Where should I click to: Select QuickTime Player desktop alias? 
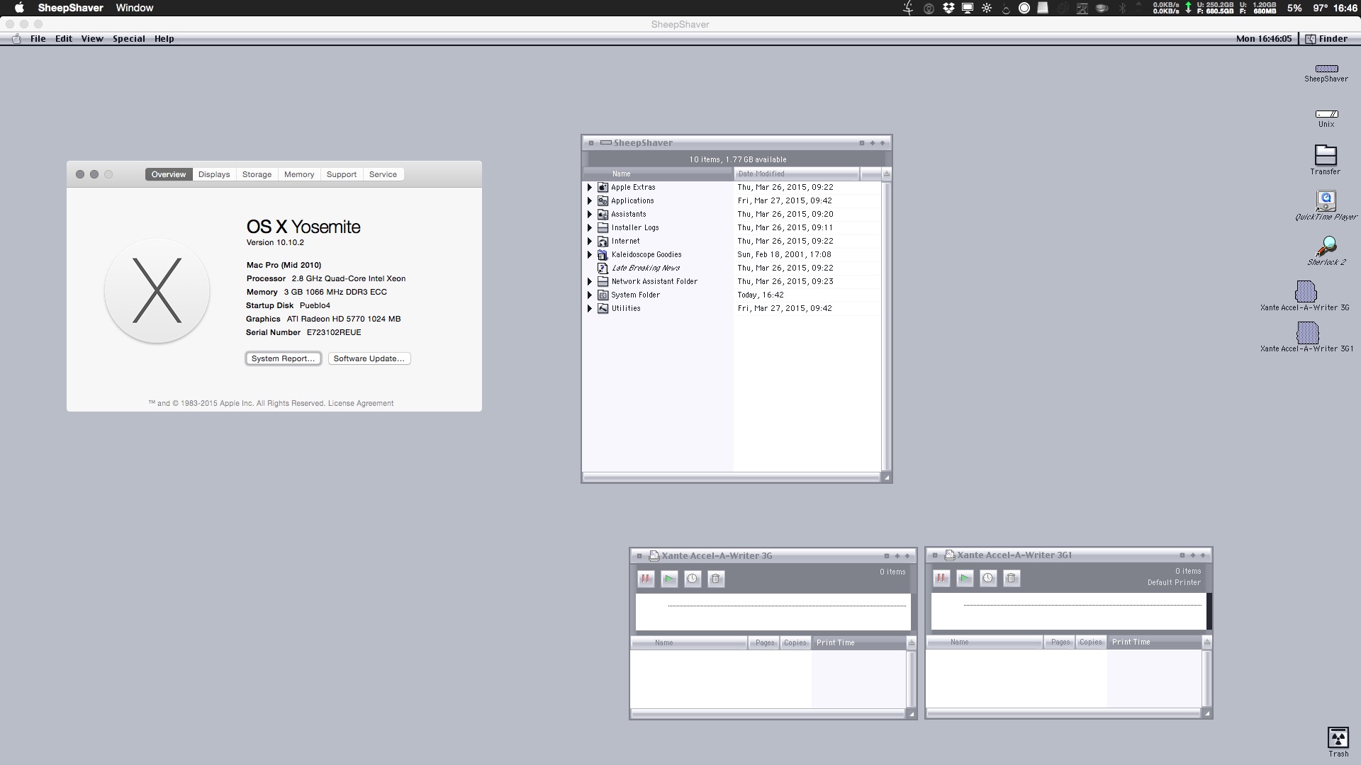coord(1326,202)
